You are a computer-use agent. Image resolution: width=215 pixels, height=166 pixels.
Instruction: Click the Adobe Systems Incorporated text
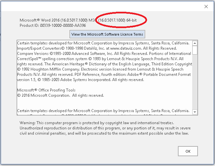tap(85, 80)
